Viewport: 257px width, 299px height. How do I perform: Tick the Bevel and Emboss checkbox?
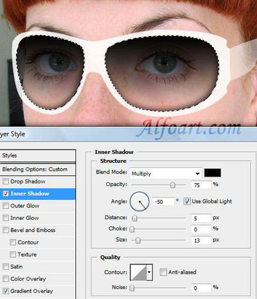pyautogui.click(x=5, y=230)
